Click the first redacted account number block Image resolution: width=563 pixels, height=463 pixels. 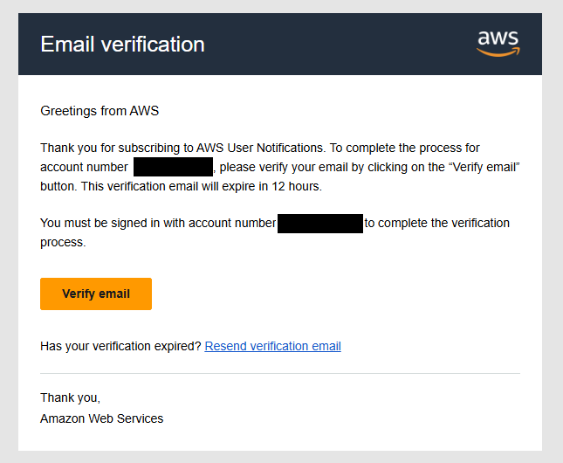[x=173, y=167]
